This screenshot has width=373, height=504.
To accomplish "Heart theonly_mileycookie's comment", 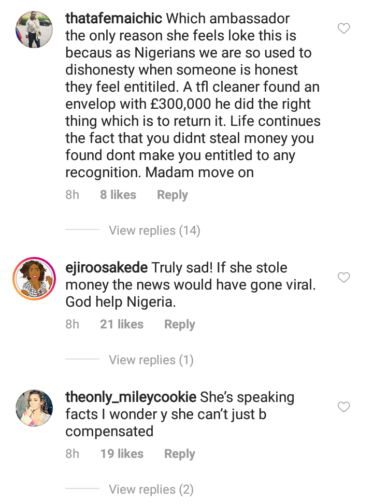I will pyautogui.click(x=344, y=407).
